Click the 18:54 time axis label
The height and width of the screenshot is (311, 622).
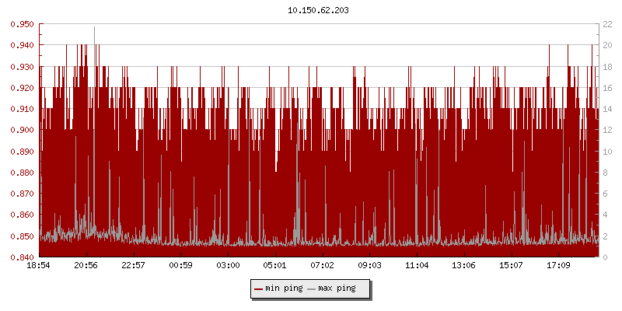tap(39, 266)
